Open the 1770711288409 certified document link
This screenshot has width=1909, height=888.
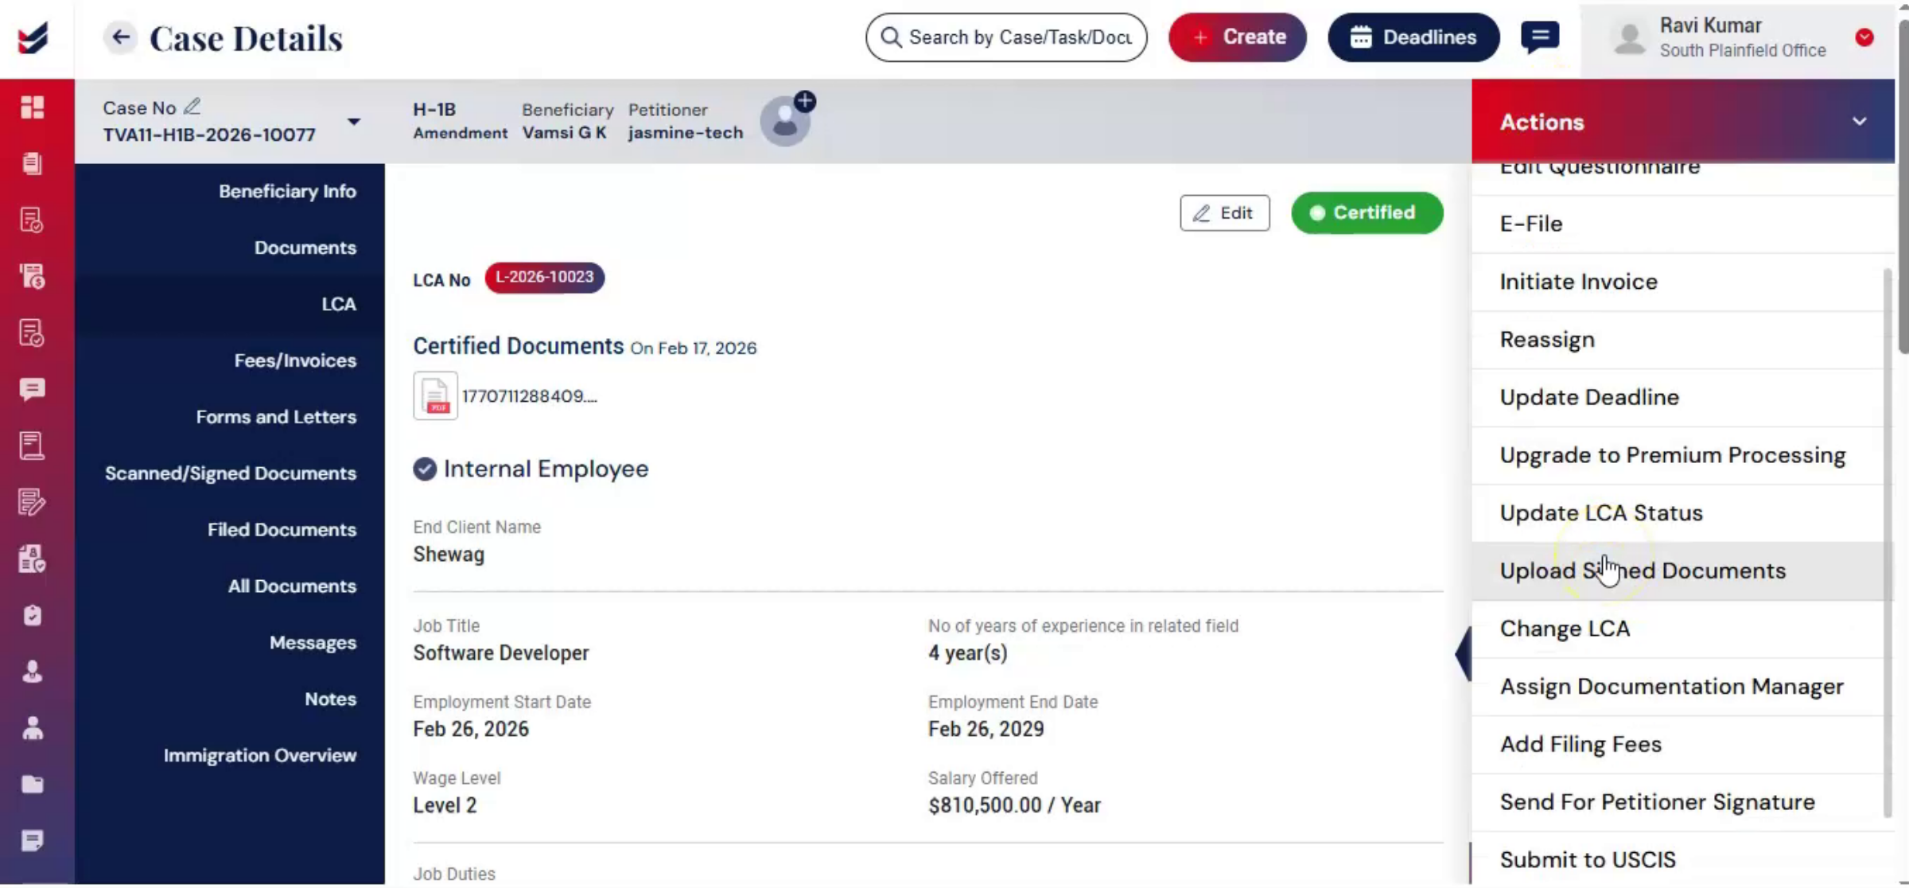coord(529,396)
